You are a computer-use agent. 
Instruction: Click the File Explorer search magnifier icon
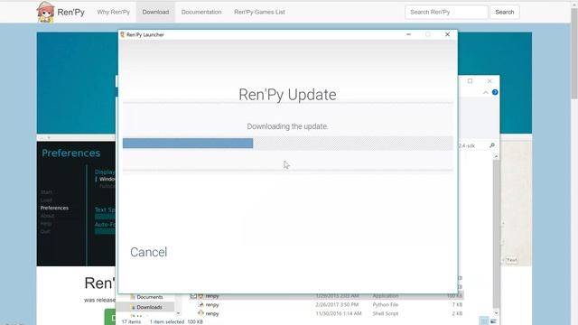492,145
